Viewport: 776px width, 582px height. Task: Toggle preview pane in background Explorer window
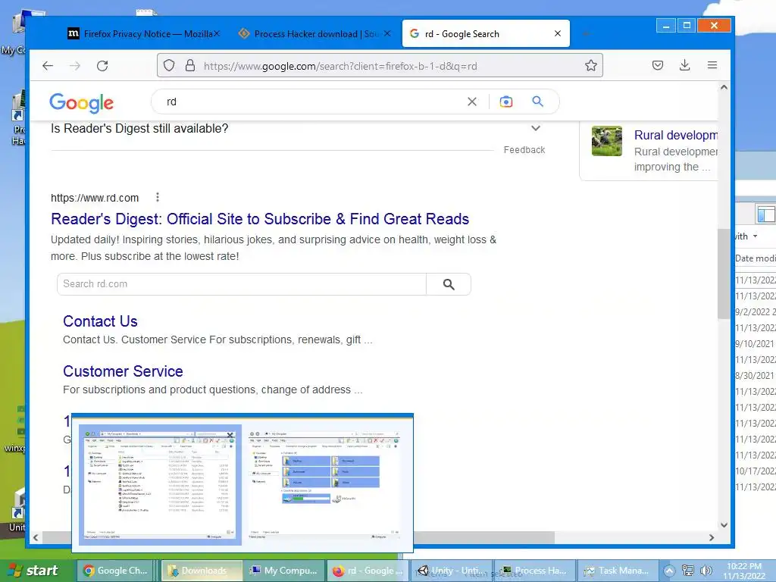[x=765, y=214]
